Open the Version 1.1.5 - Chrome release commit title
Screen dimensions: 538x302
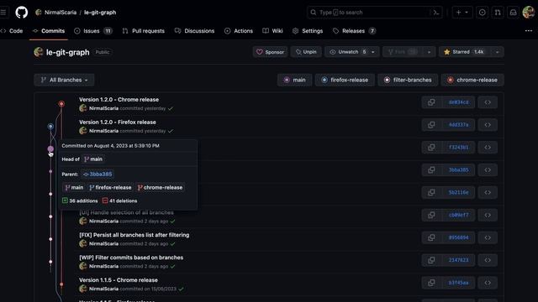119,280
